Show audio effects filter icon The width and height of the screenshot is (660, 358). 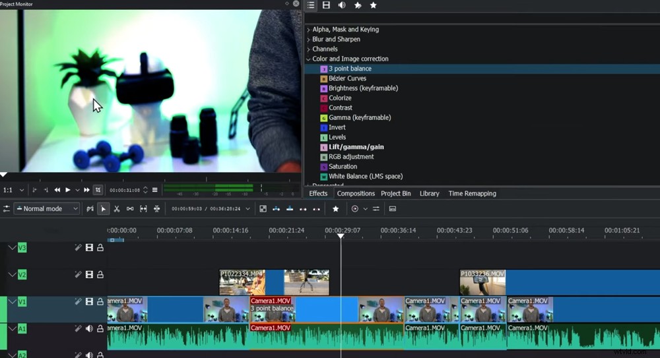click(342, 5)
